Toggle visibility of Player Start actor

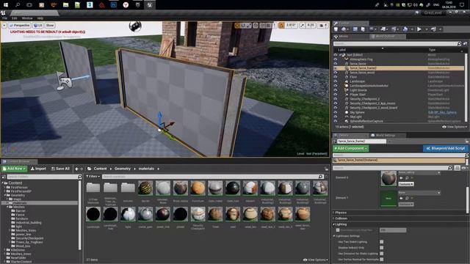point(336,95)
